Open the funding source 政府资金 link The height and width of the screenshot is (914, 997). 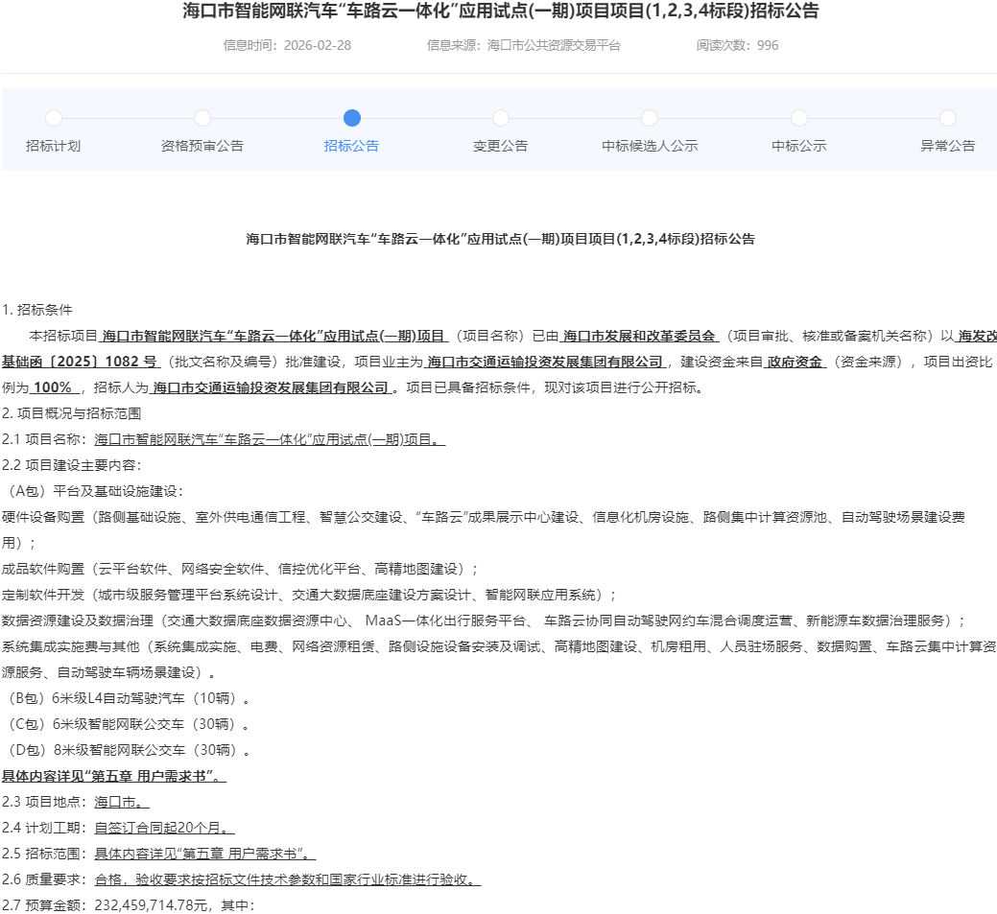795,362
